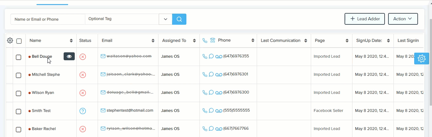Open the Baker Rachel lead name link
Image resolution: width=432 pixels, height=137 pixels.
pos(44,129)
